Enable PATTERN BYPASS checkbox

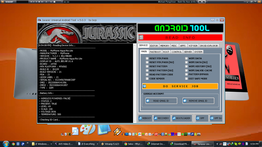186,74
